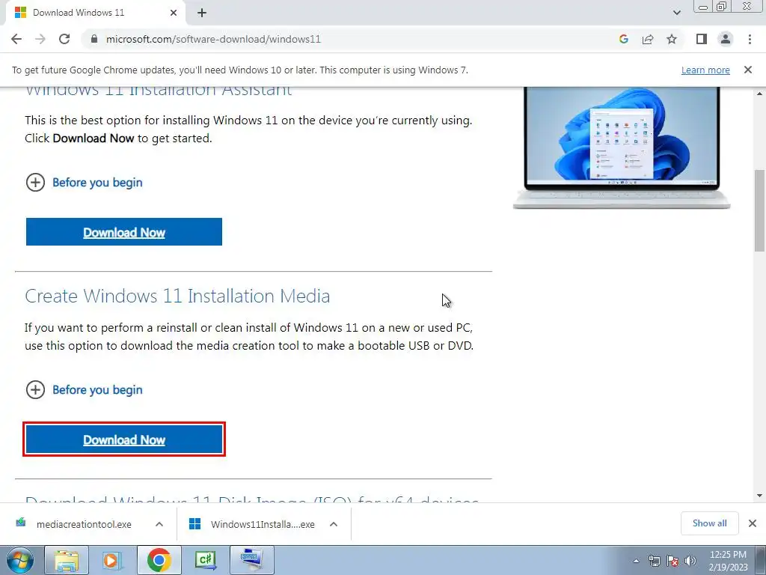Open the Chrome profile avatar
This screenshot has height=575, width=766.
726,39
